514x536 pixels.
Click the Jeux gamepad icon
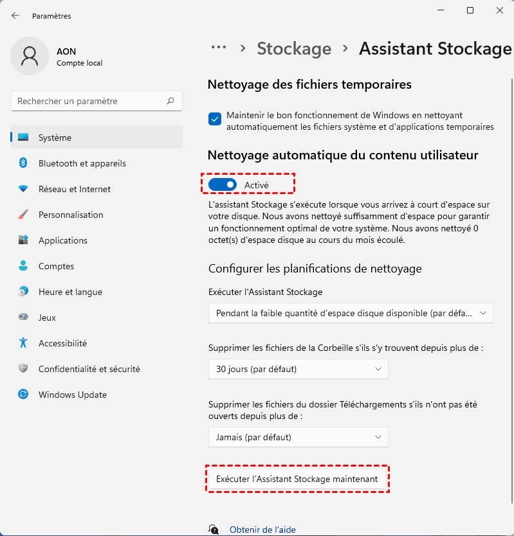(23, 317)
